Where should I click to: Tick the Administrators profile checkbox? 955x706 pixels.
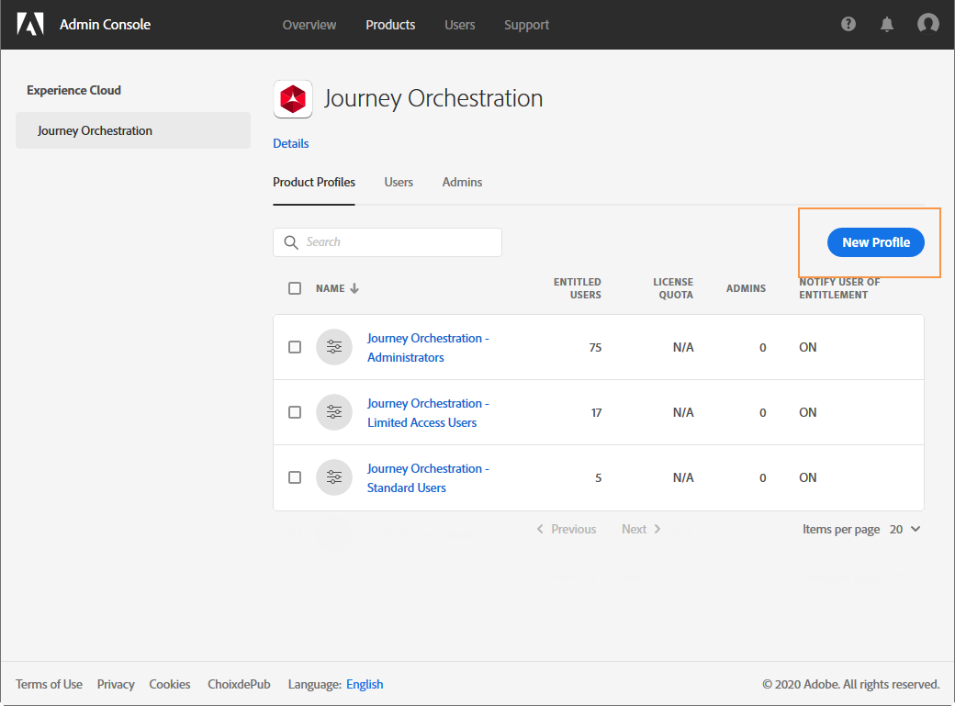295,347
